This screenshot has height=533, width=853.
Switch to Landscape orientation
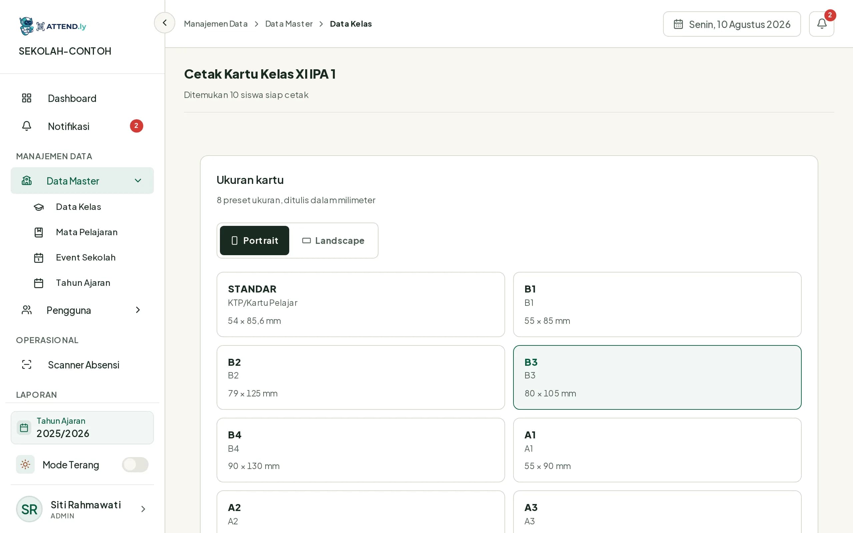333,241
